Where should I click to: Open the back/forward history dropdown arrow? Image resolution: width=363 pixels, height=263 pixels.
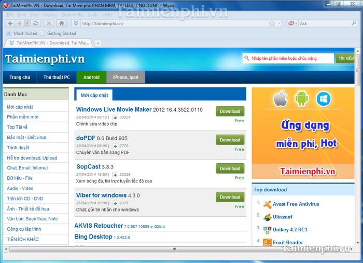tap(28, 23)
